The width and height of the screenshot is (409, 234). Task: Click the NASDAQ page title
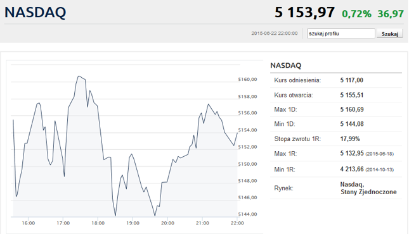[x=36, y=13]
